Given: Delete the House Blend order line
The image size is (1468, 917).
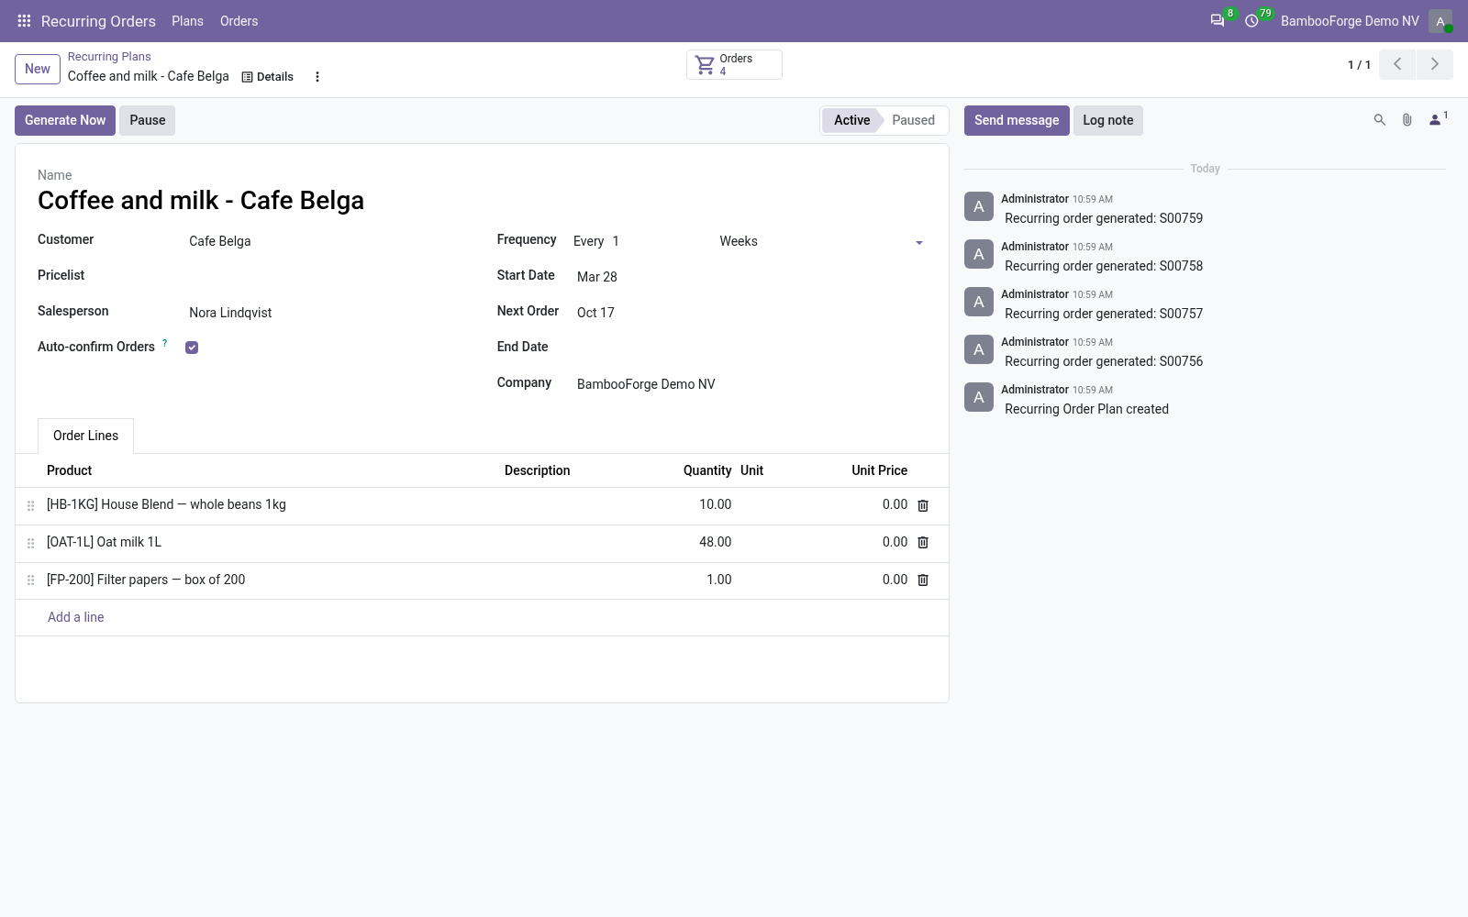Looking at the screenshot, I should click(x=923, y=505).
